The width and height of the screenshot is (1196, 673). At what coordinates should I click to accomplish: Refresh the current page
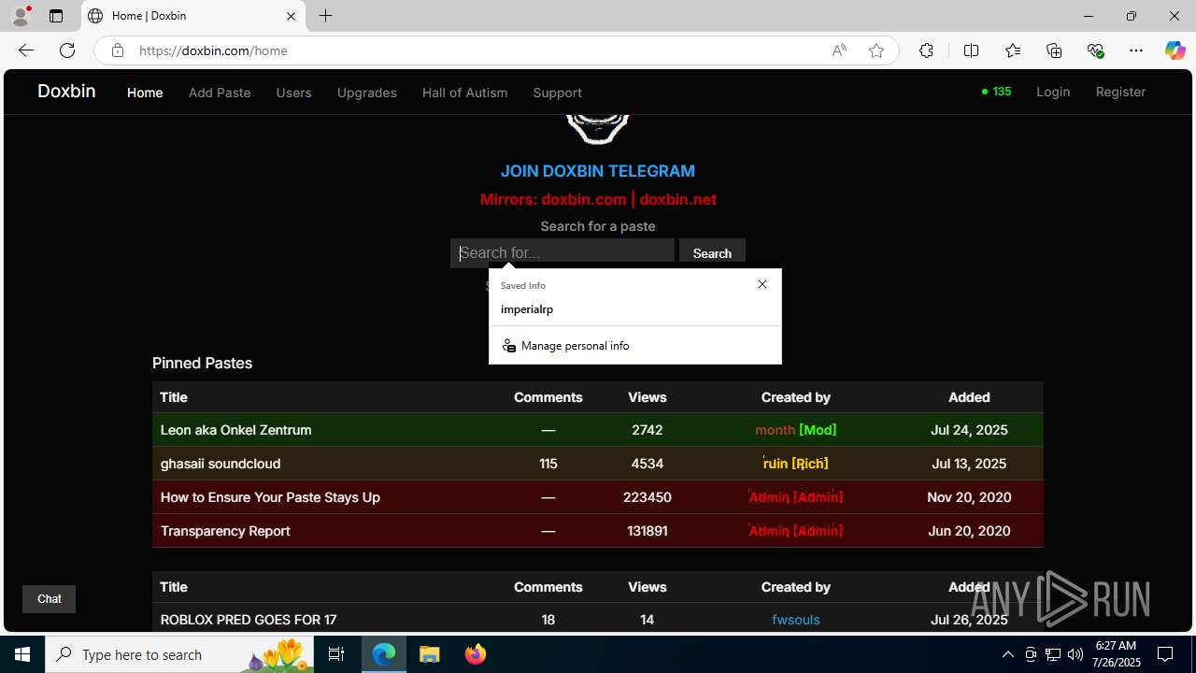click(67, 50)
